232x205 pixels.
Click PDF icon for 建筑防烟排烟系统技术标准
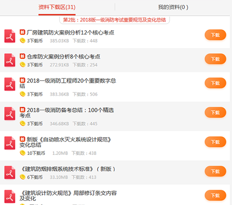tap(10, 173)
